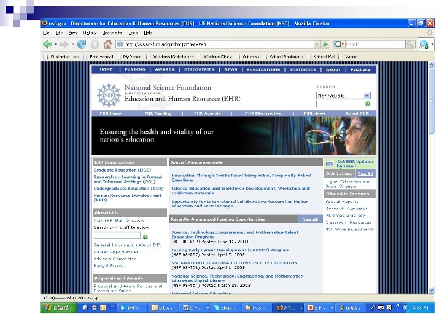Click the Stop loading icon
The width and height of the screenshot is (442, 331).
click(95, 44)
